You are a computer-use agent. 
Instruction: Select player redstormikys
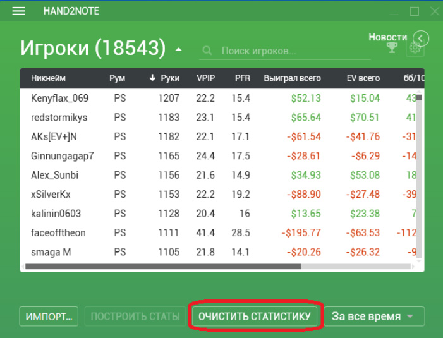point(59,118)
